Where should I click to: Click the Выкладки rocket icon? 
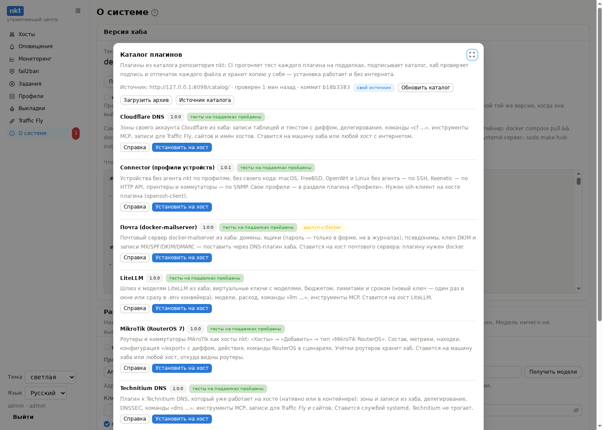tap(12, 108)
